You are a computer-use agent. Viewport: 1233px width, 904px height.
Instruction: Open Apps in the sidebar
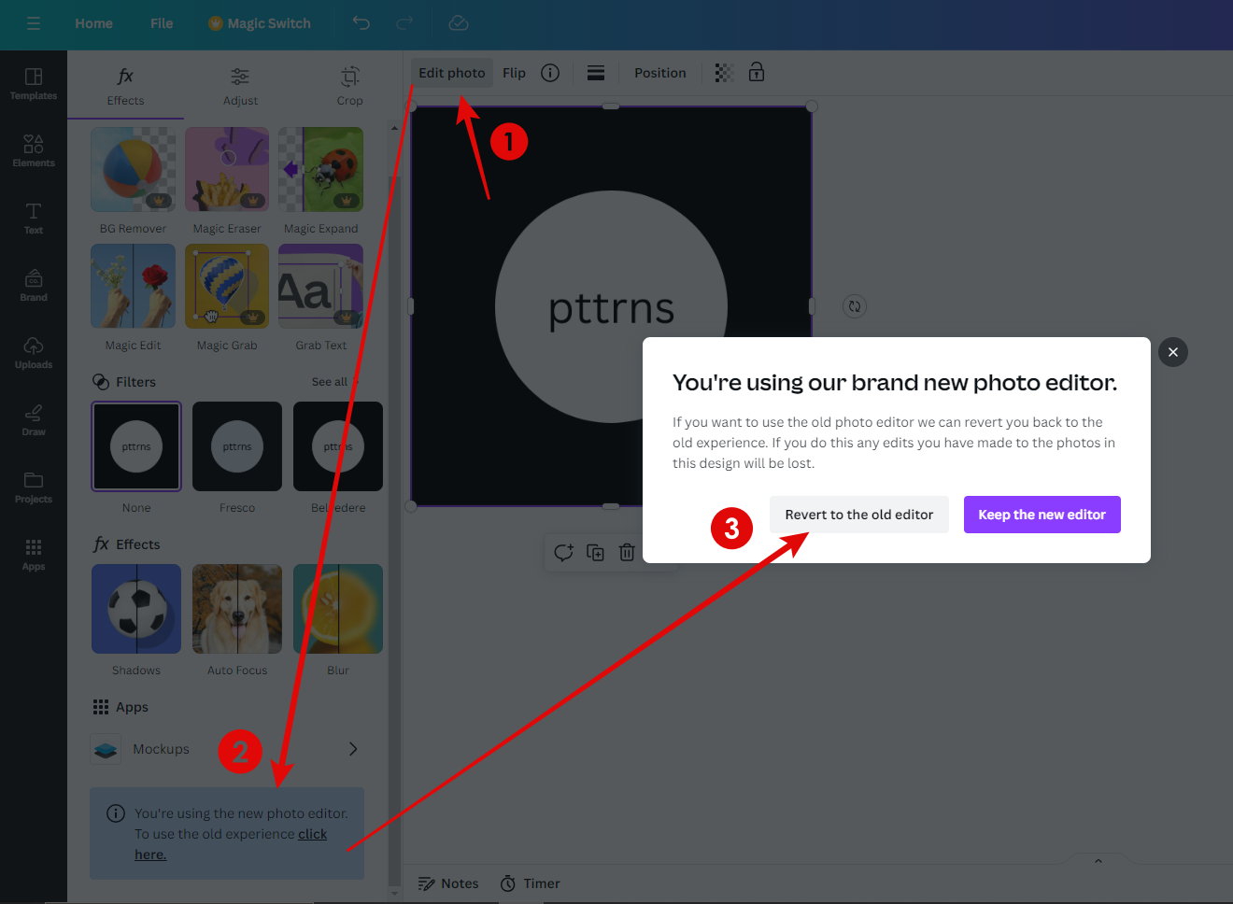[x=34, y=555]
